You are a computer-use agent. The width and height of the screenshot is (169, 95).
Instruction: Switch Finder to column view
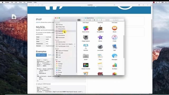(84, 20)
